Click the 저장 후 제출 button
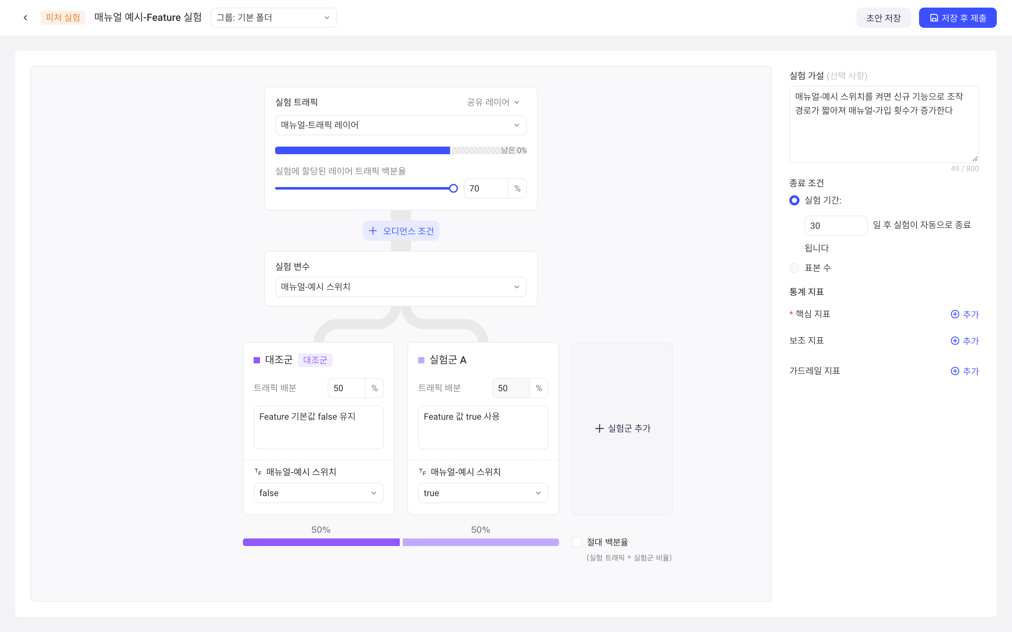This screenshot has height=632, width=1012. (x=957, y=18)
